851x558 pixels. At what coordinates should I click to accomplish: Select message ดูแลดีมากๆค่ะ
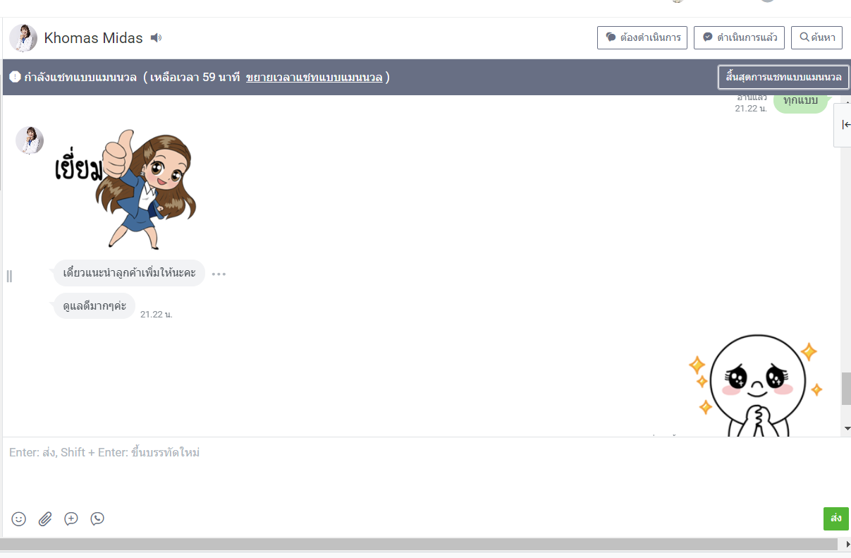[x=94, y=305]
